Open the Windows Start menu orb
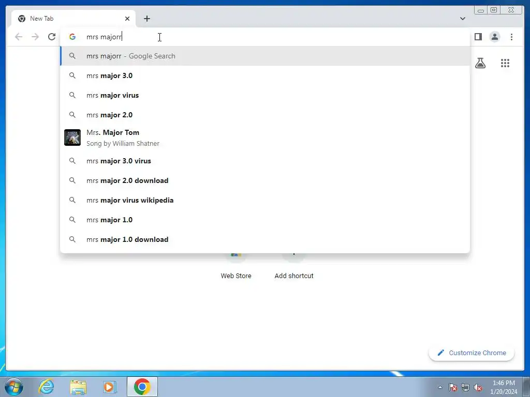This screenshot has height=397, width=530. 14,387
